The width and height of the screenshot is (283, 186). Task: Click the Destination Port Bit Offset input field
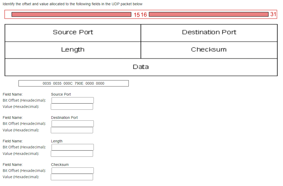click(72, 124)
